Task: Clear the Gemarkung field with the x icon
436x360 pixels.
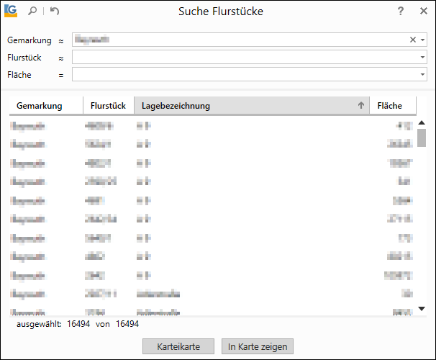Action: (x=413, y=40)
